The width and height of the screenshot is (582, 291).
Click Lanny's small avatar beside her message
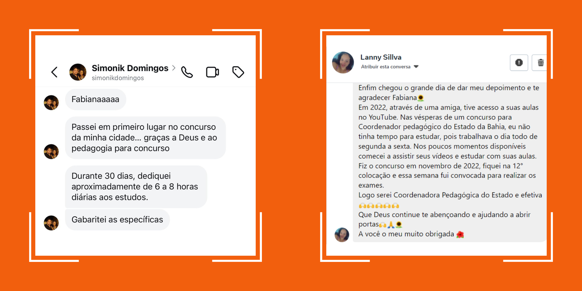coord(342,235)
